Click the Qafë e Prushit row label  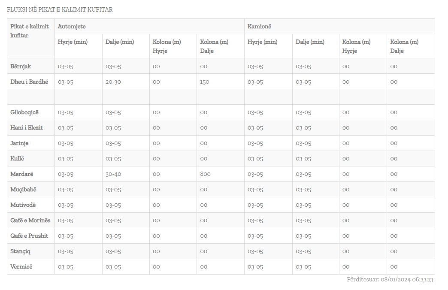pos(29,236)
